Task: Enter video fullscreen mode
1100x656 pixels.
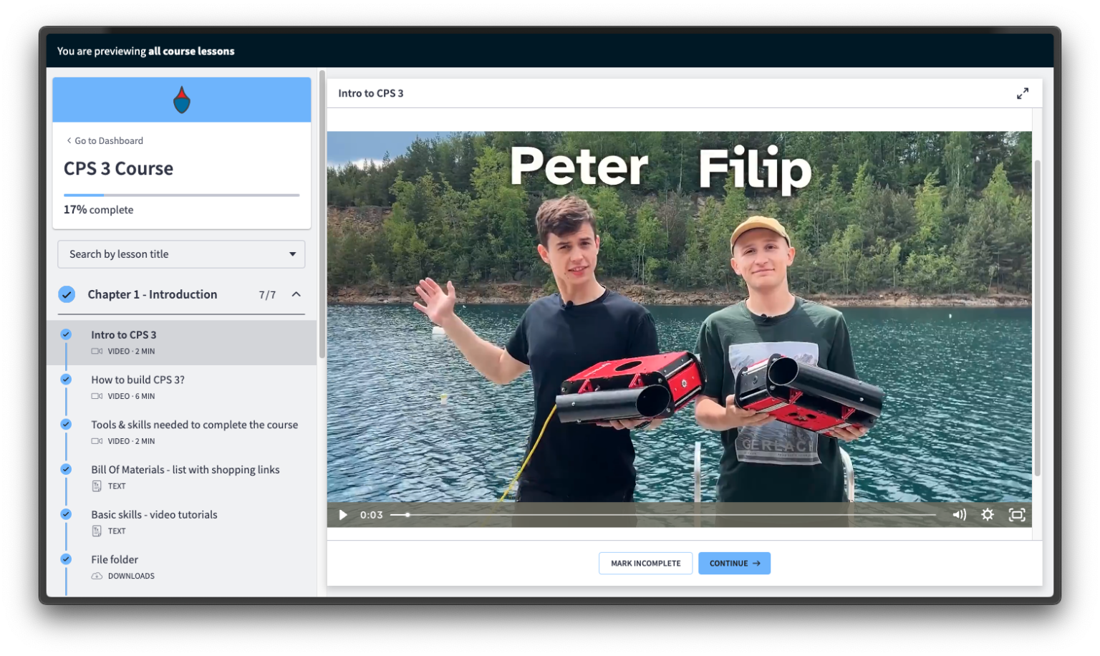Action: [1017, 515]
